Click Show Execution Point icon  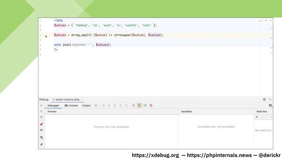(x=96, y=105)
